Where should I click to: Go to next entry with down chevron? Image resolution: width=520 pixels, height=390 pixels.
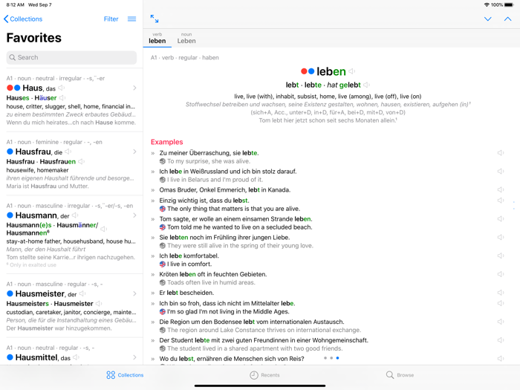click(487, 19)
